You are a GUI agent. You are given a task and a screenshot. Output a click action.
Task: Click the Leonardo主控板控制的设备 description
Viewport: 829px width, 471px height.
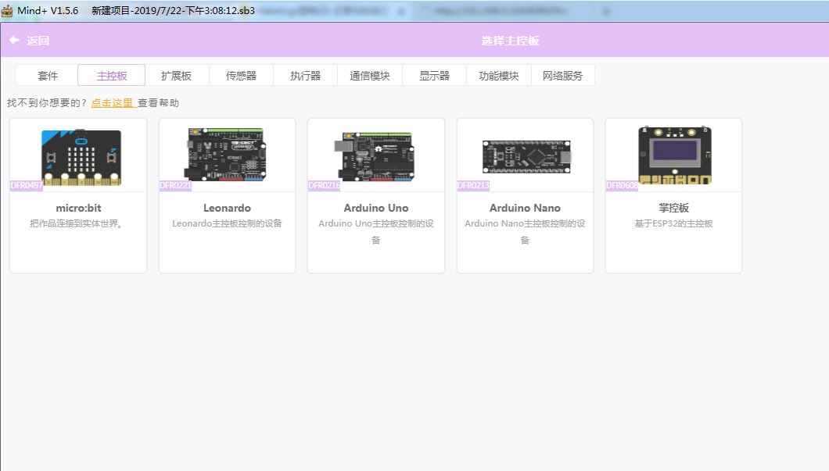227,223
